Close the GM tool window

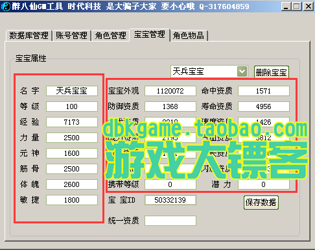pos(309,6)
